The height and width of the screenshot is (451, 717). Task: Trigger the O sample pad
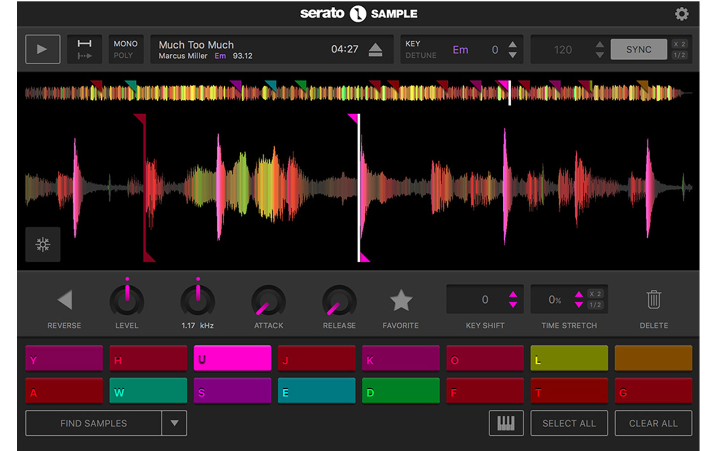485,358
